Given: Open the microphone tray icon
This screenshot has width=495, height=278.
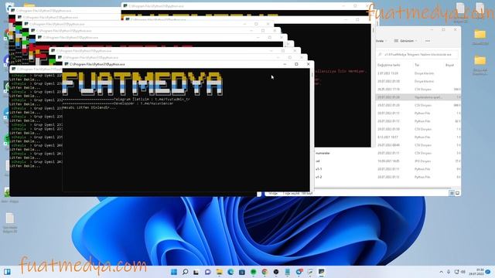Looking at the screenshot, I should click(x=449, y=272).
